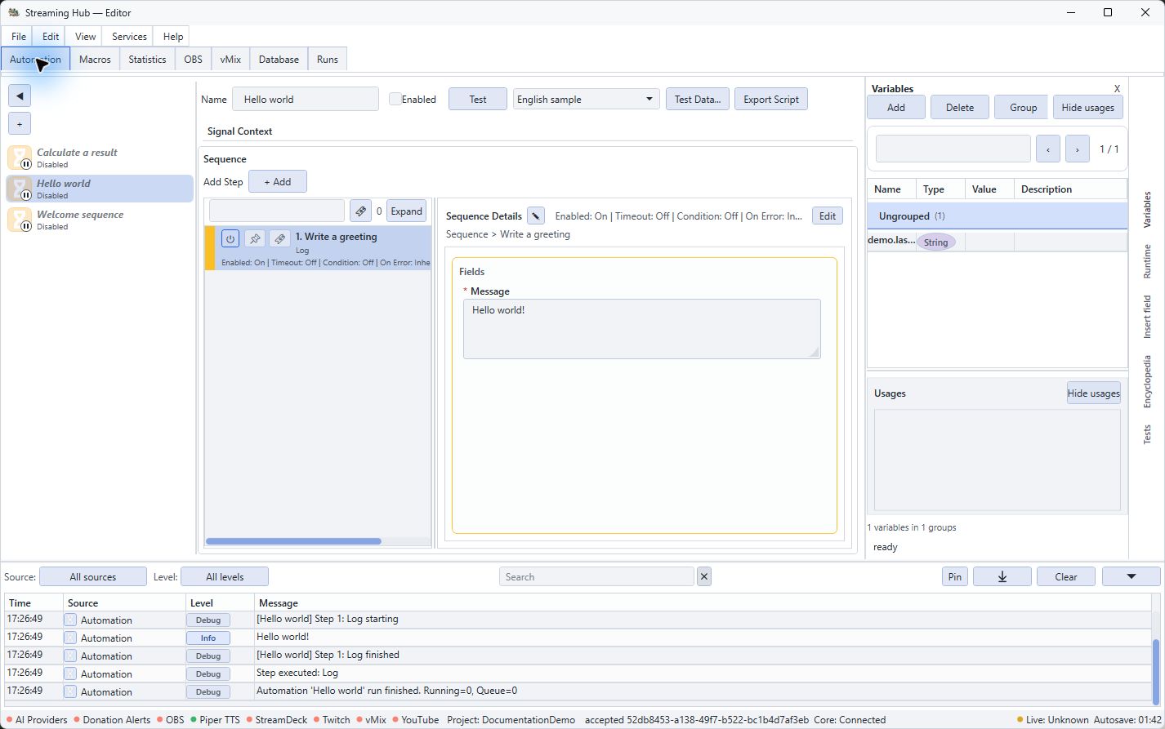Click the Export Script button
This screenshot has width=1165, height=729.
tap(771, 99)
